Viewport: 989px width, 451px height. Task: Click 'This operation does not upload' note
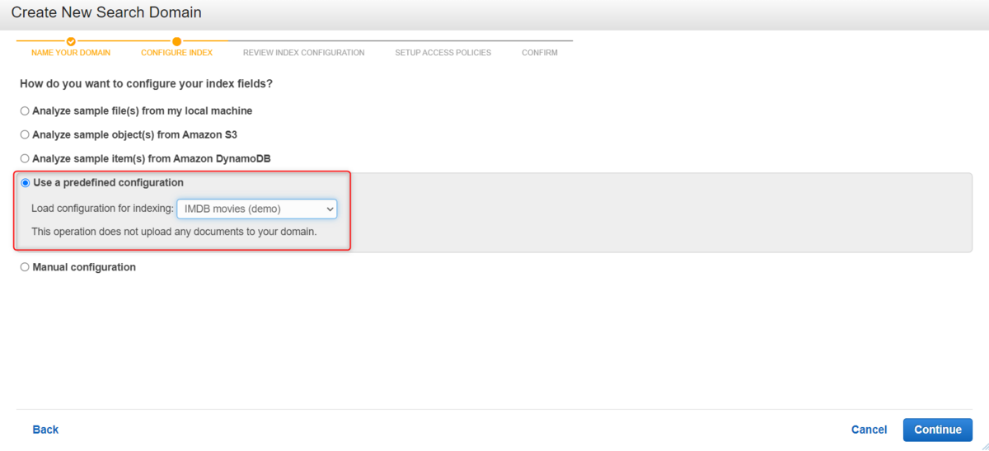coord(174,232)
